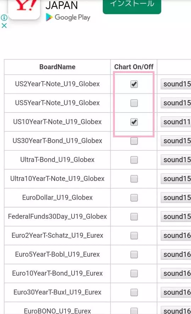Enable chart for US5YearT-Note_U19_Globex
Screen dimensions: 191x314
pyautogui.click(x=134, y=103)
